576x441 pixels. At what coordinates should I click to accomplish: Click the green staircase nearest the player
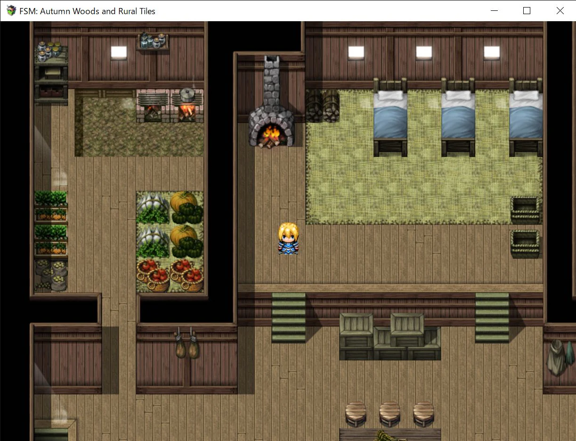point(289,317)
